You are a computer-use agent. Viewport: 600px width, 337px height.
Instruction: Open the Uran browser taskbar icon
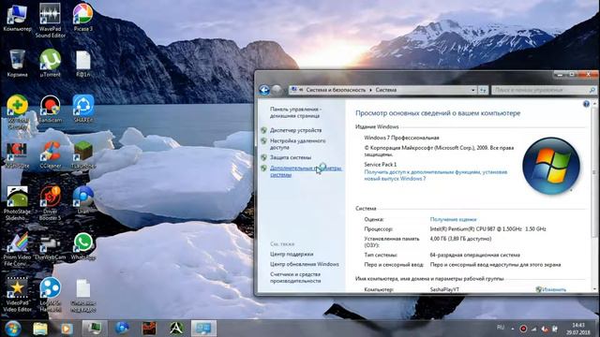(x=122, y=328)
